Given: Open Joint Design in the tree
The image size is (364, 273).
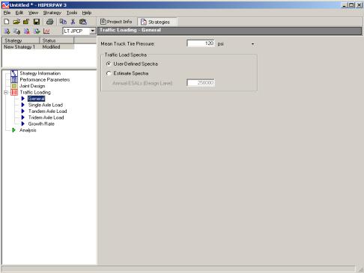Looking at the screenshot, I should coord(32,86).
